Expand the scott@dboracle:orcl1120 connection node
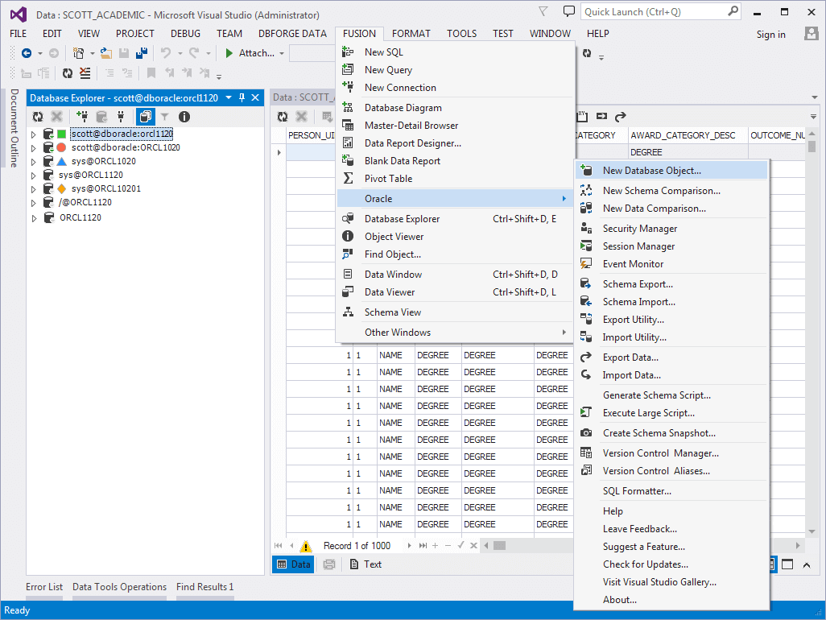 point(34,134)
